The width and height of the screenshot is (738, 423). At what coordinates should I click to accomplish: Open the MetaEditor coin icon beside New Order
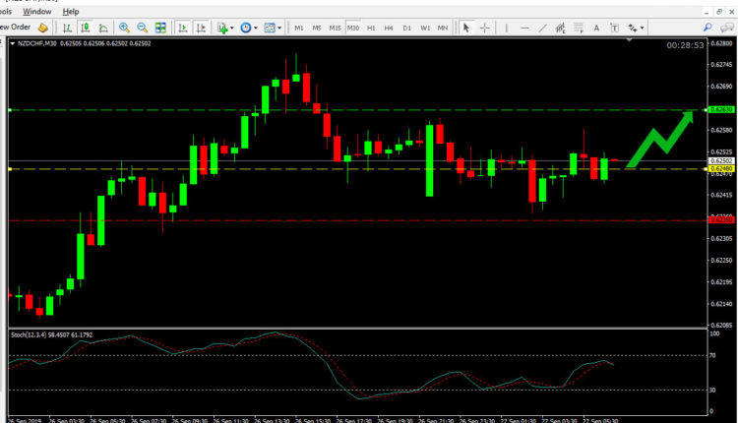tap(43, 28)
